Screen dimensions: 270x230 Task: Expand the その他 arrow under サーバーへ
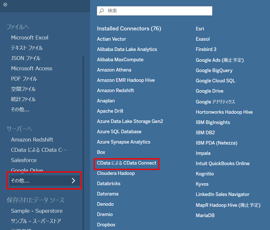(73, 180)
